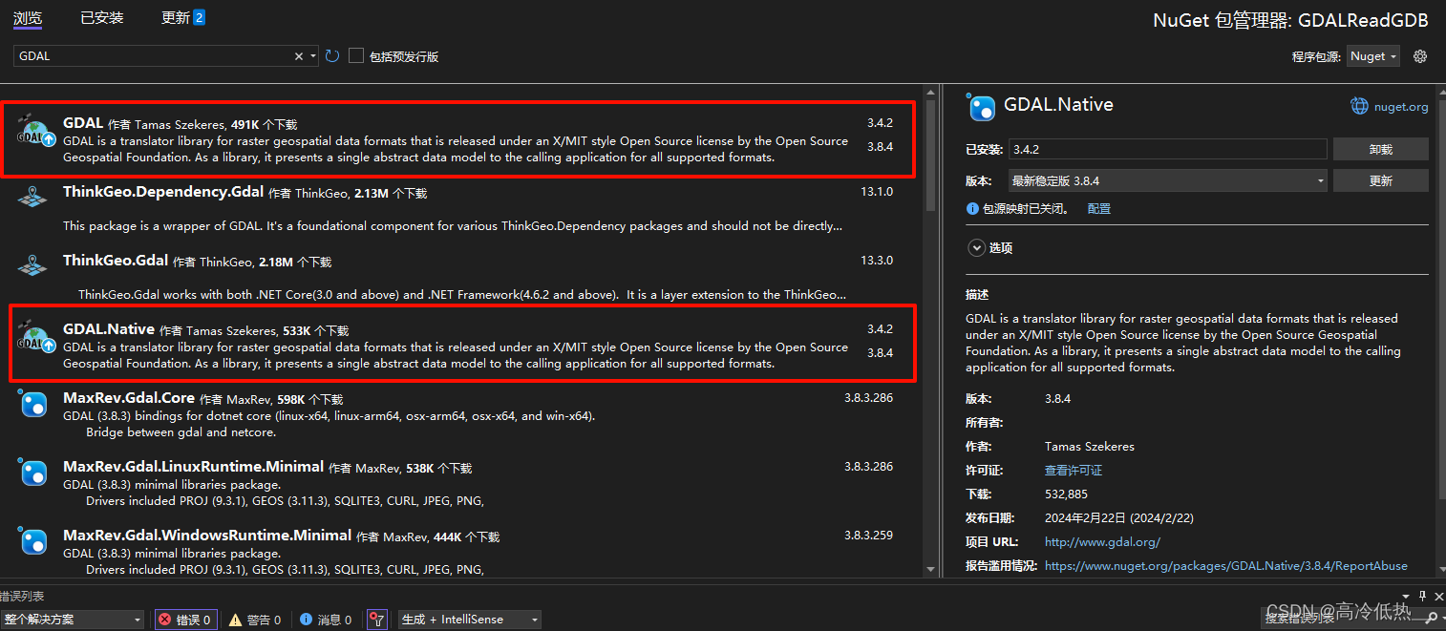Open the Nuget 程序包源 dropdown

pyautogui.click(x=1372, y=55)
